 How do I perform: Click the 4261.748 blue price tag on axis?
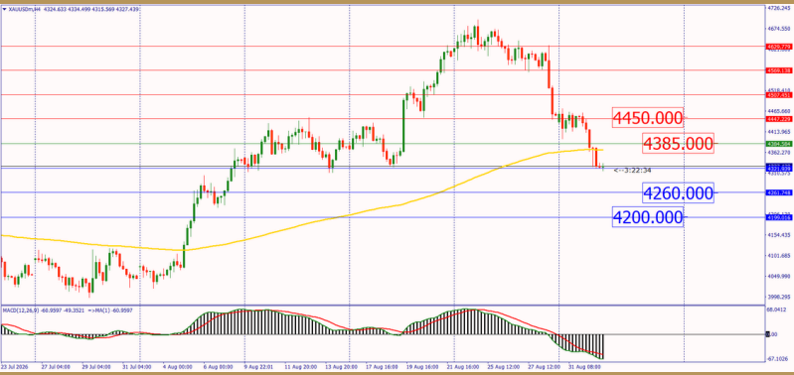(779, 192)
